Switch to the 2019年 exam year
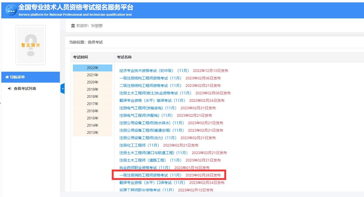 [92, 89]
